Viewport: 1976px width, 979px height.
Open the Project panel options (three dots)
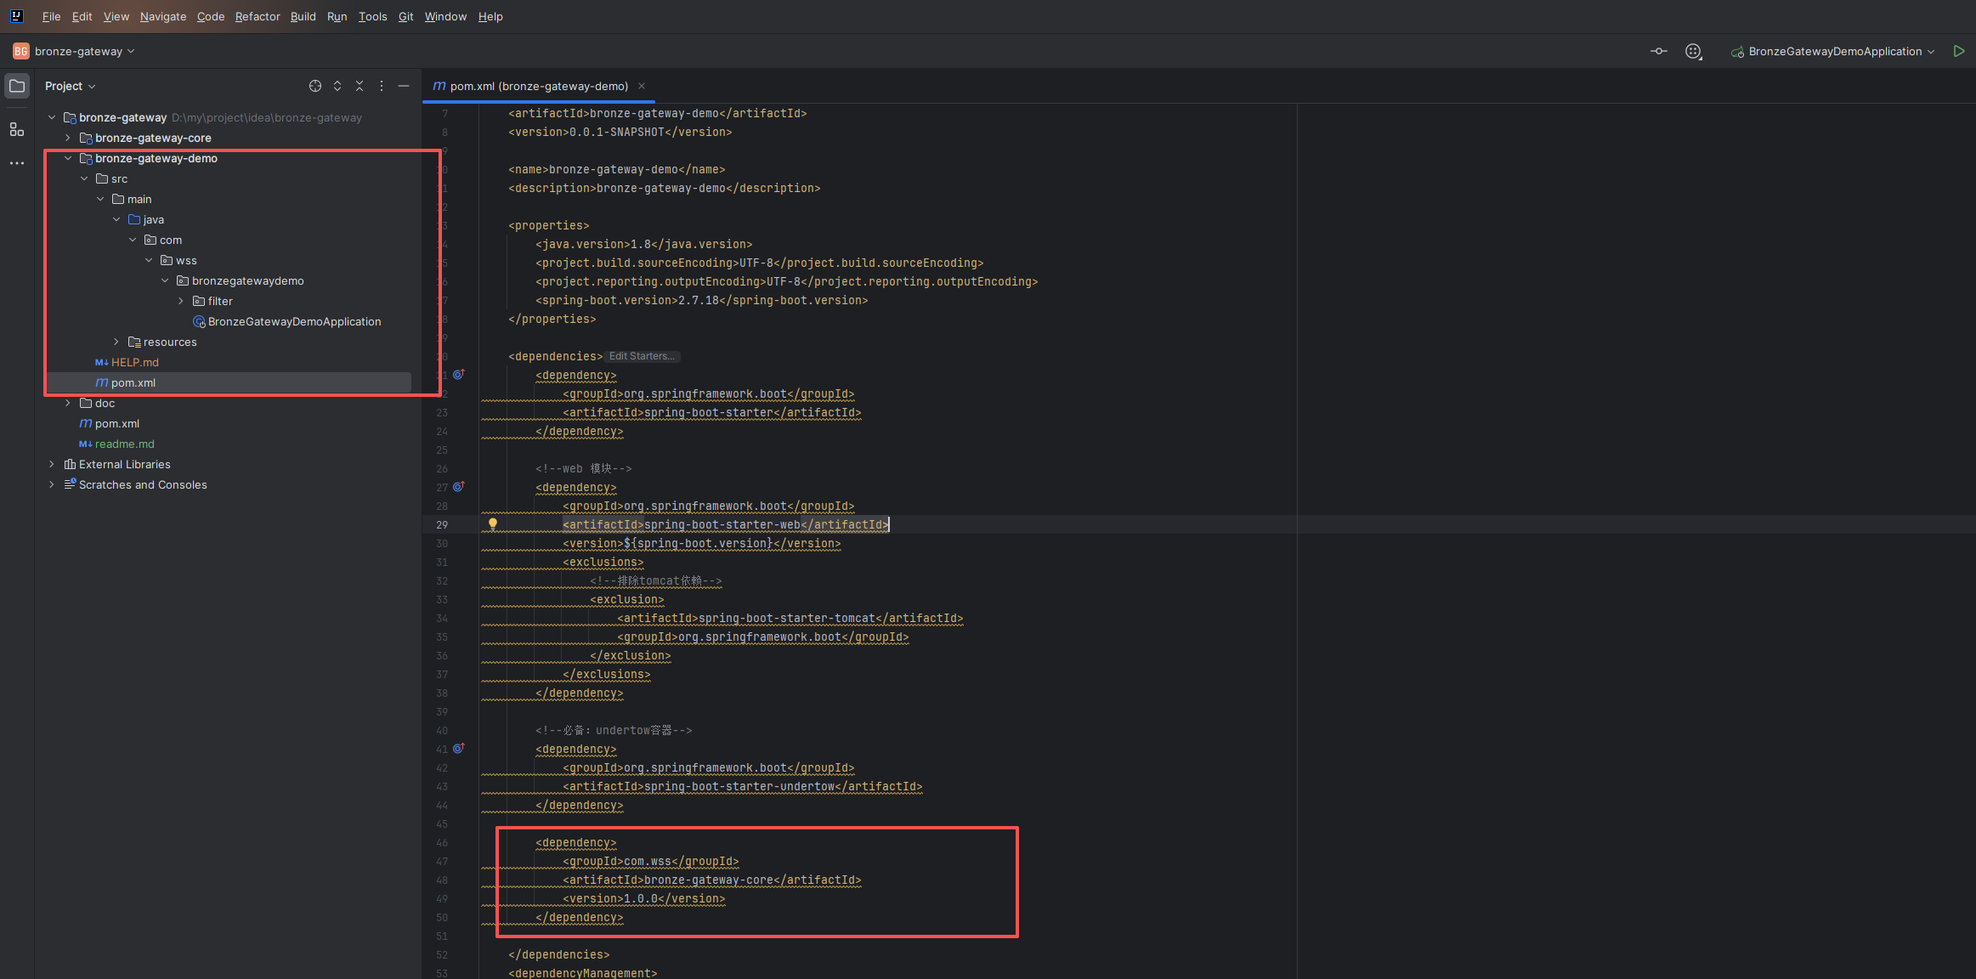point(382,86)
